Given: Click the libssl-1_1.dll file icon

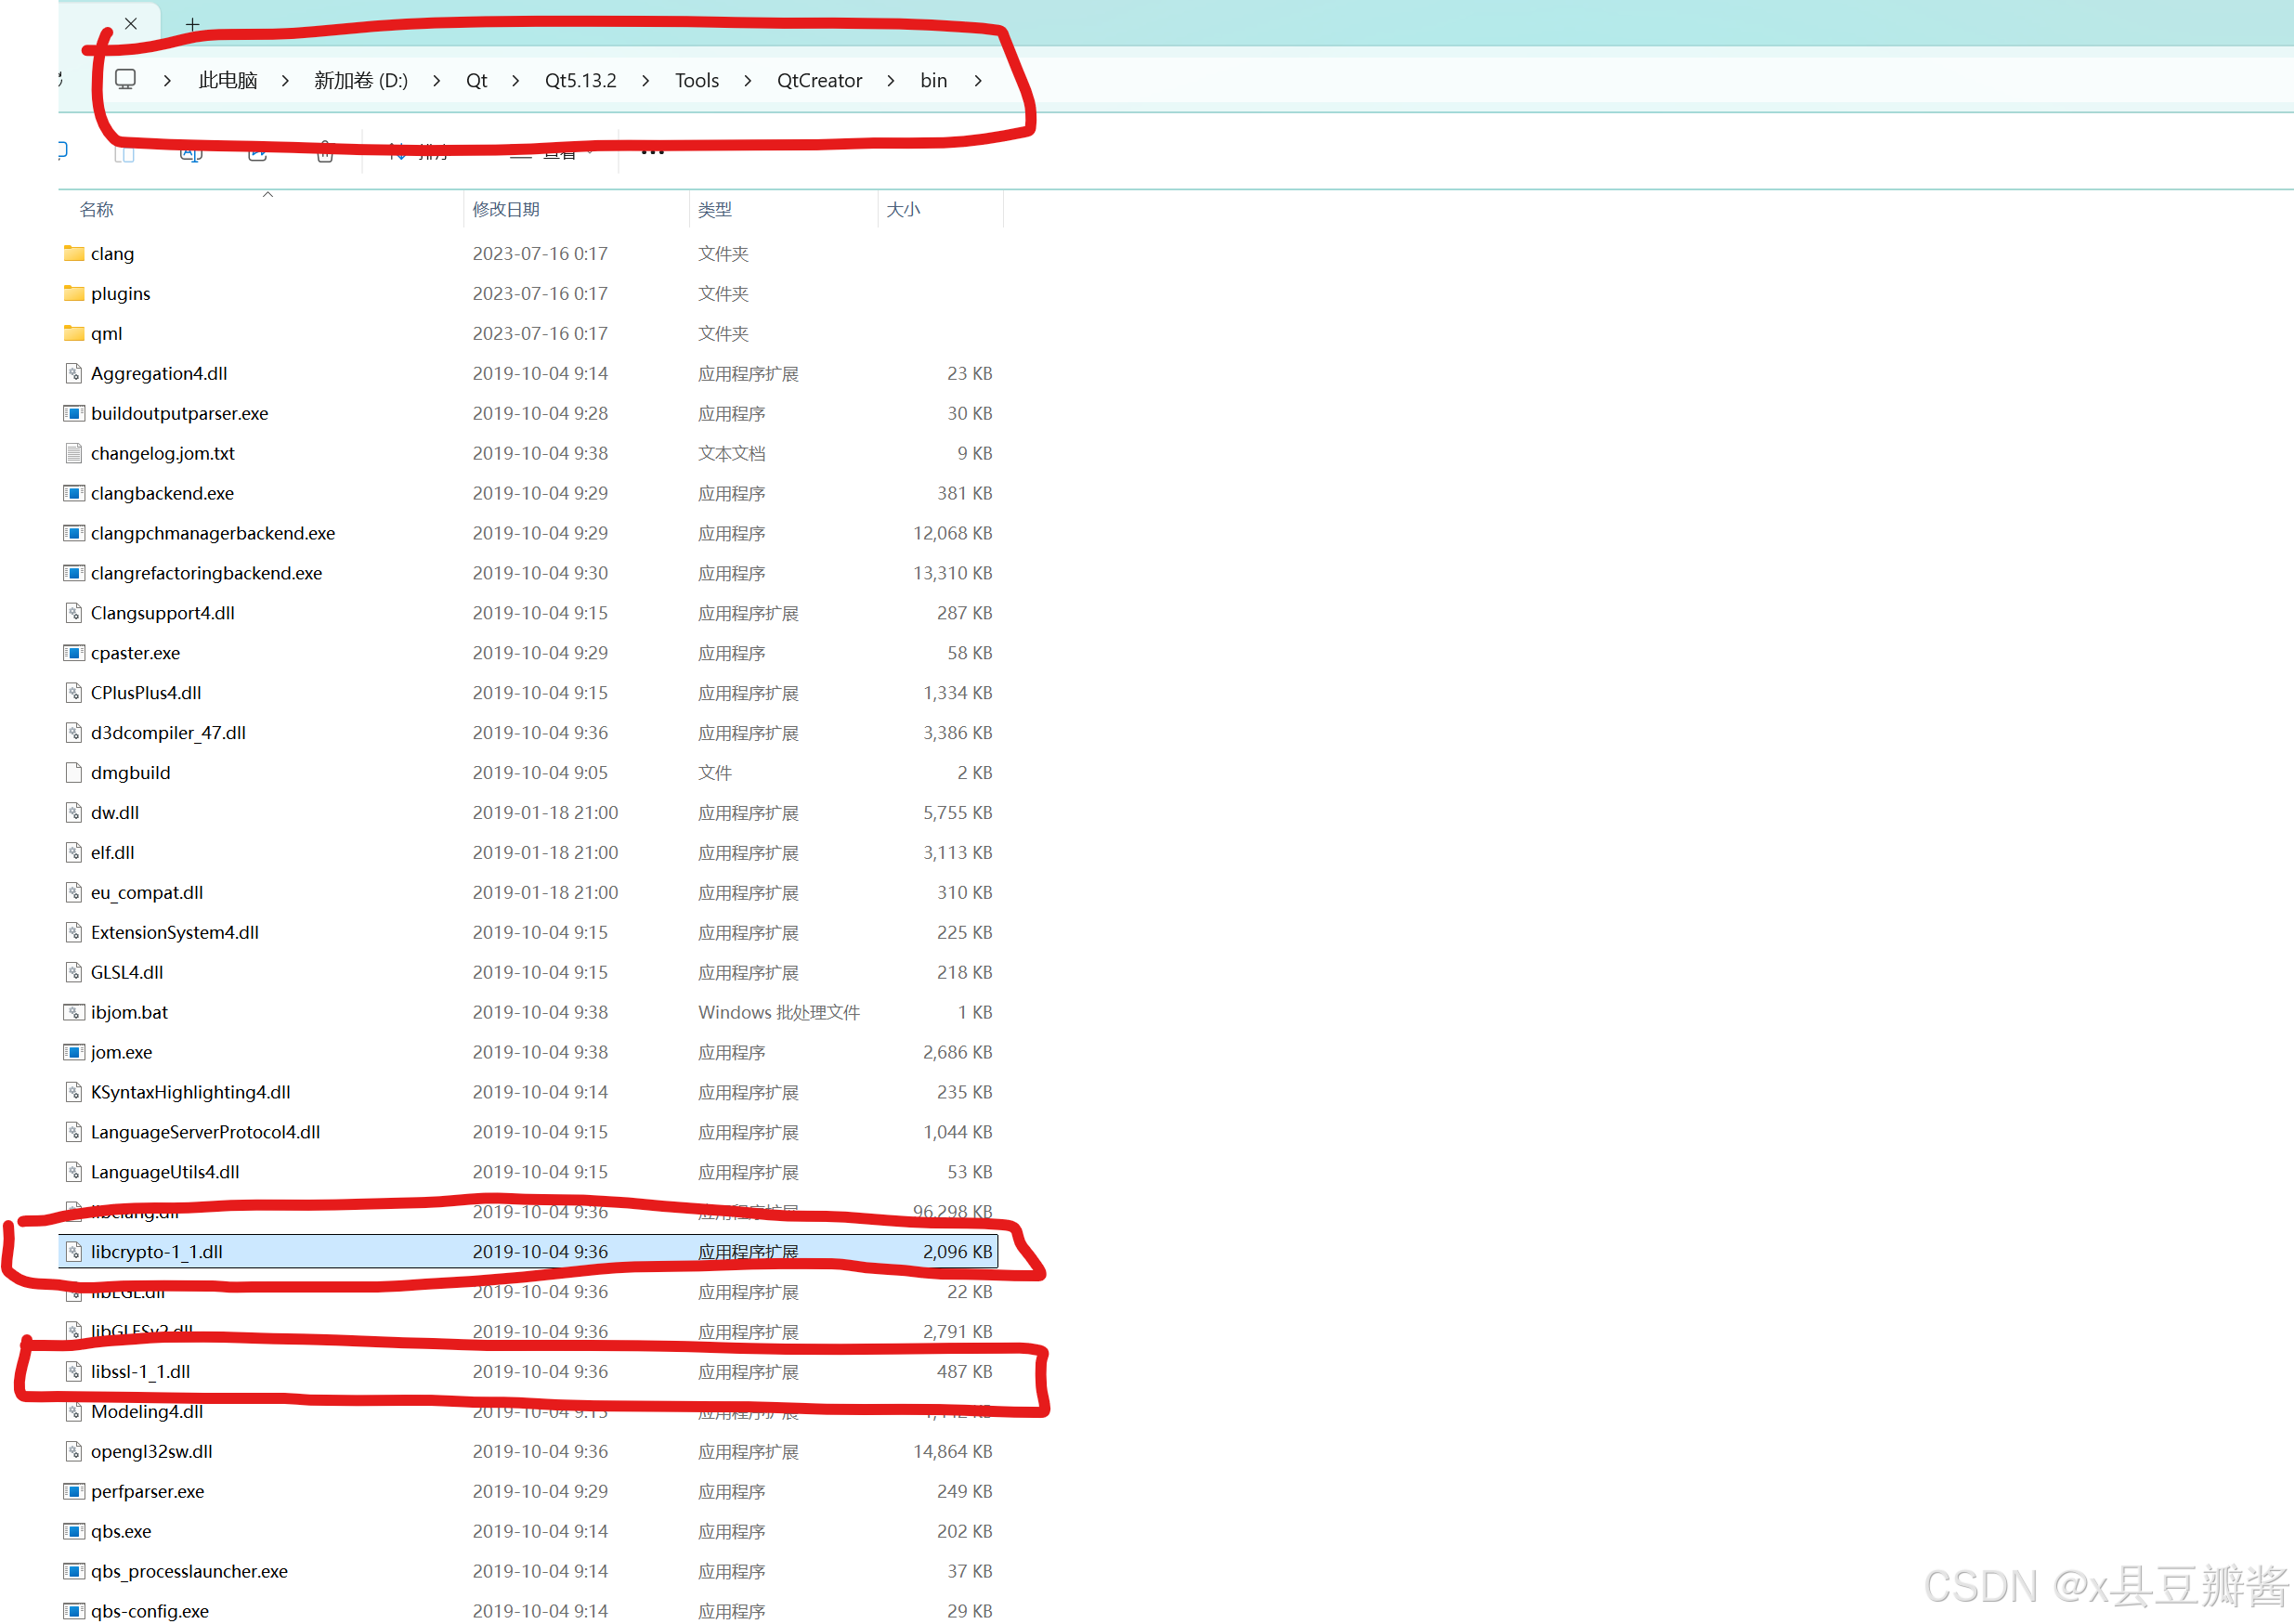Looking at the screenshot, I should pyautogui.click(x=74, y=1372).
